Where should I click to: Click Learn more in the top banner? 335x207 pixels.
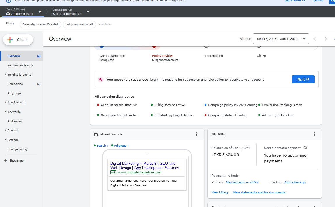click(x=294, y=1)
